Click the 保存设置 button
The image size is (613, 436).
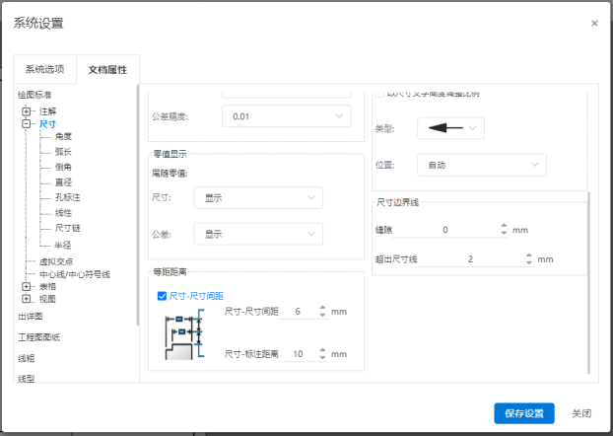click(x=523, y=413)
